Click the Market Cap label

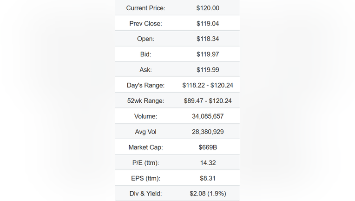click(x=145, y=147)
